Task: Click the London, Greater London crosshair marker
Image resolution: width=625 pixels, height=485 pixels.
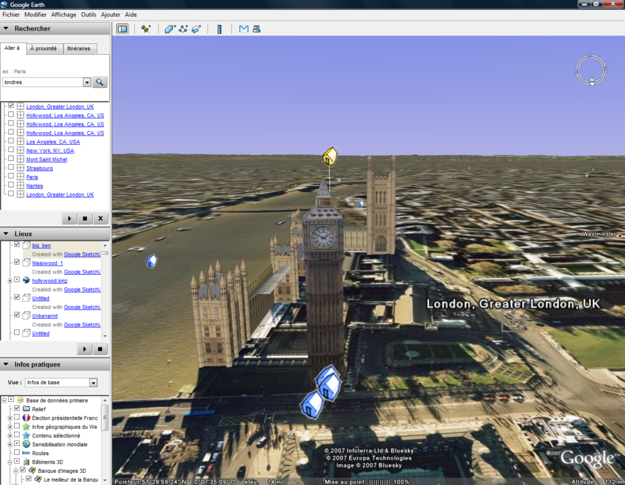Action: point(513,320)
